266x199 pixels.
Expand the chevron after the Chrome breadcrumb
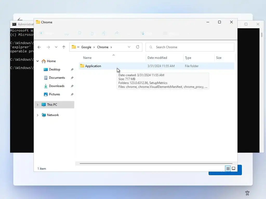coord(111,47)
